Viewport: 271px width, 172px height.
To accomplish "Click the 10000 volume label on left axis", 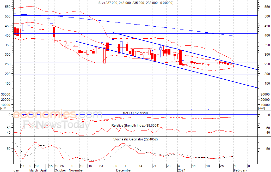I will click(6, 105).
